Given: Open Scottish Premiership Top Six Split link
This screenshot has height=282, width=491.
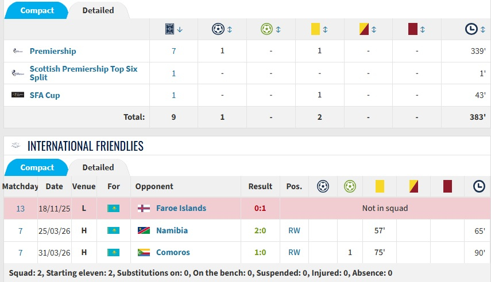Looking at the screenshot, I should pyautogui.click(x=83, y=73).
